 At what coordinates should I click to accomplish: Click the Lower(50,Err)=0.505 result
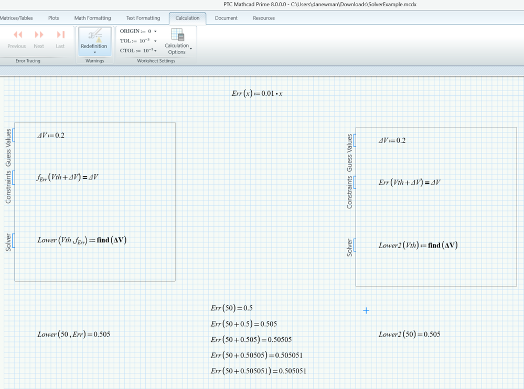pos(73,335)
